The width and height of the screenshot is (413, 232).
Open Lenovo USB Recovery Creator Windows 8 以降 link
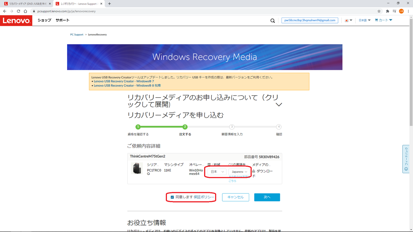tap(127, 86)
